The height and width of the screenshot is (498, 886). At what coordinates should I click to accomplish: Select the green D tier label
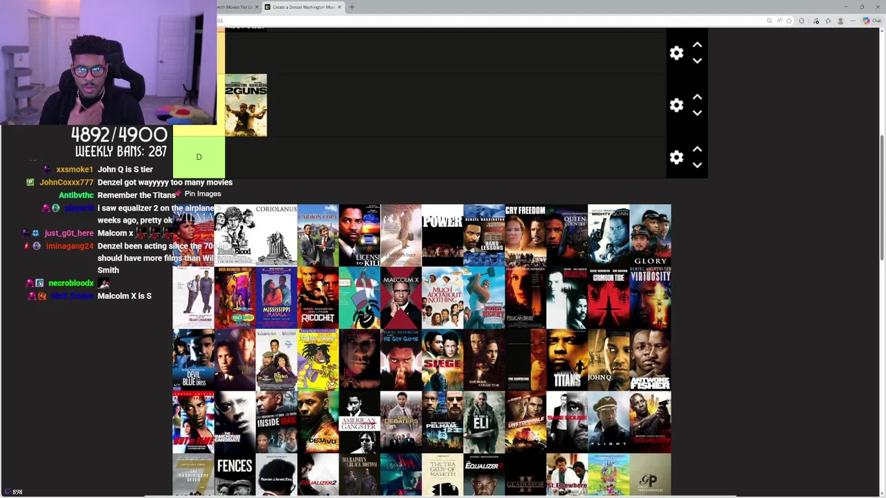[x=199, y=157]
